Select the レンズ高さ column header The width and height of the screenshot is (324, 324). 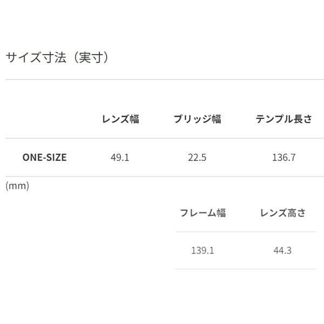[x=283, y=213]
